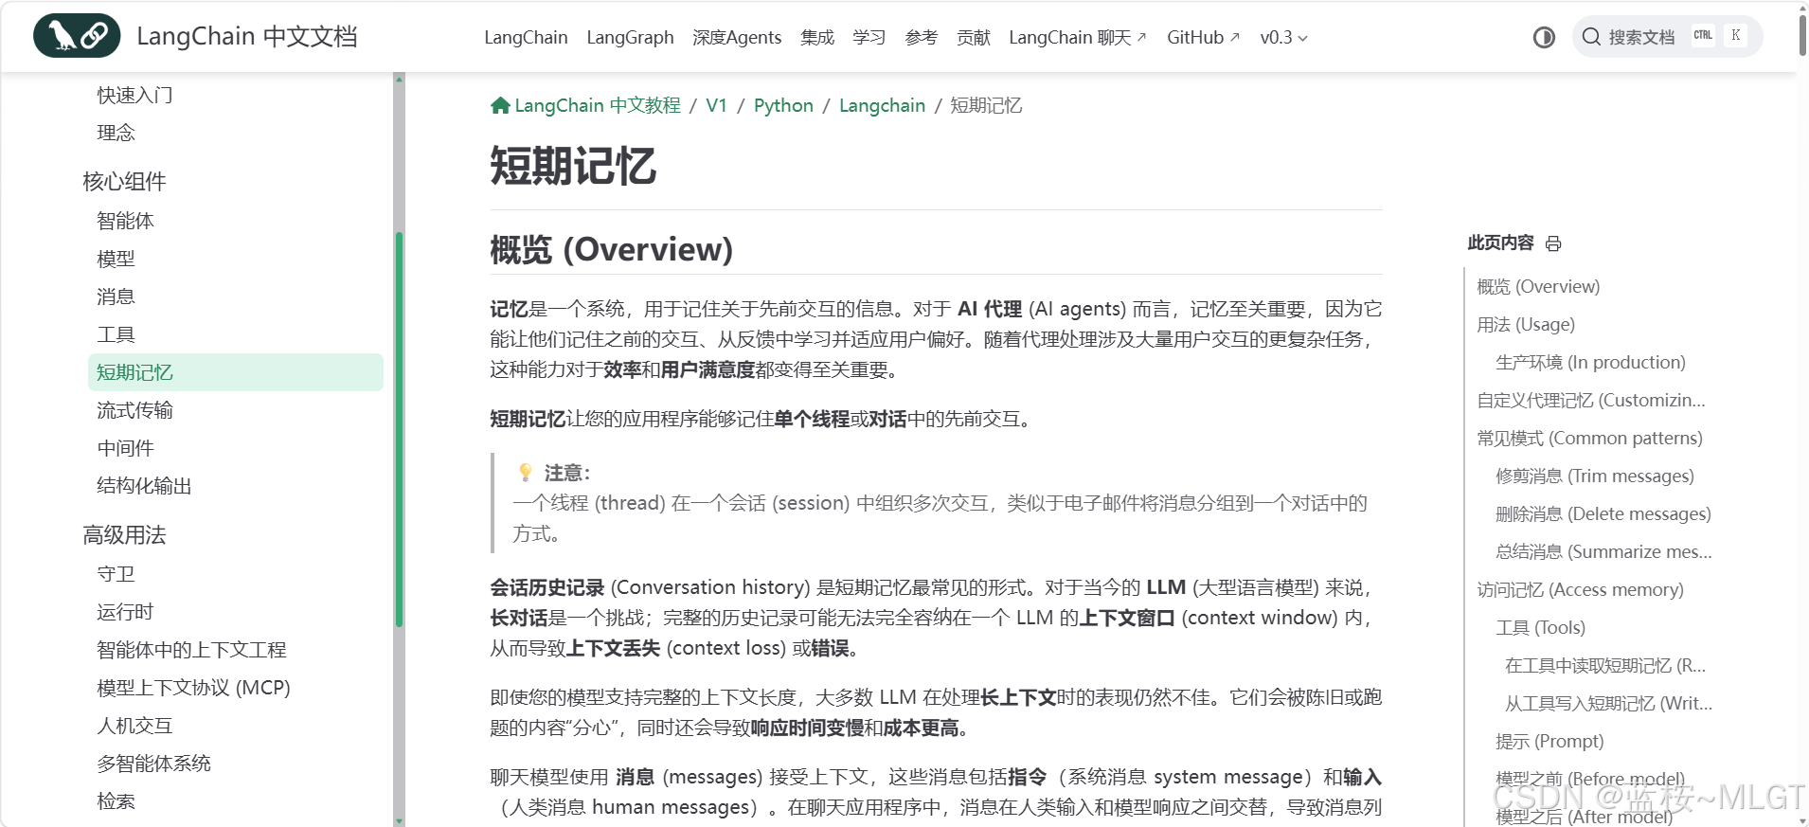Select 快速入门 in the sidebar
This screenshot has height=827, width=1809.
tap(134, 95)
